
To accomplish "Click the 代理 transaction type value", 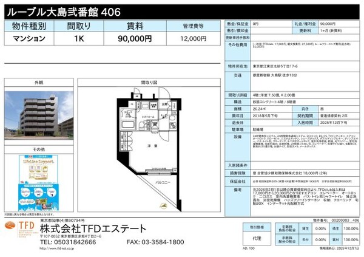I will [257, 239].
